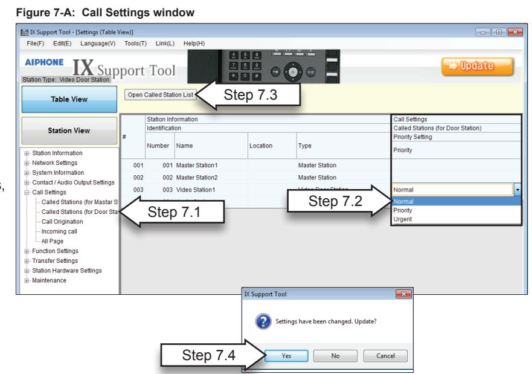Expand Contact / Audio Output Settings node
This screenshot has width=532, height=374.
coord(27,182)
